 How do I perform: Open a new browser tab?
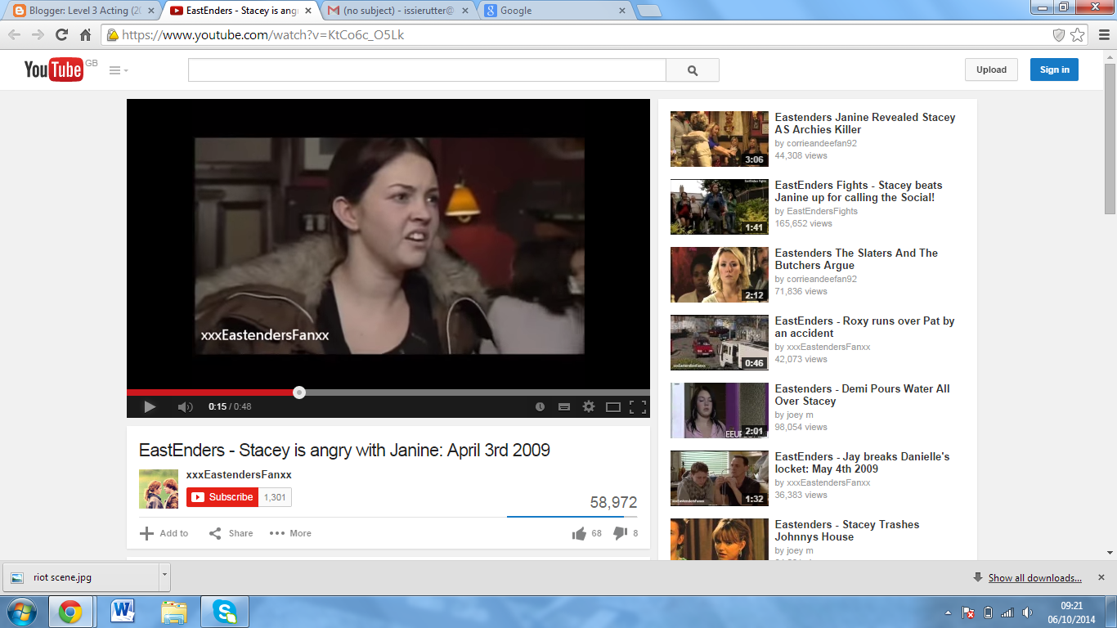pyautogui.click(x=649, y=11)
